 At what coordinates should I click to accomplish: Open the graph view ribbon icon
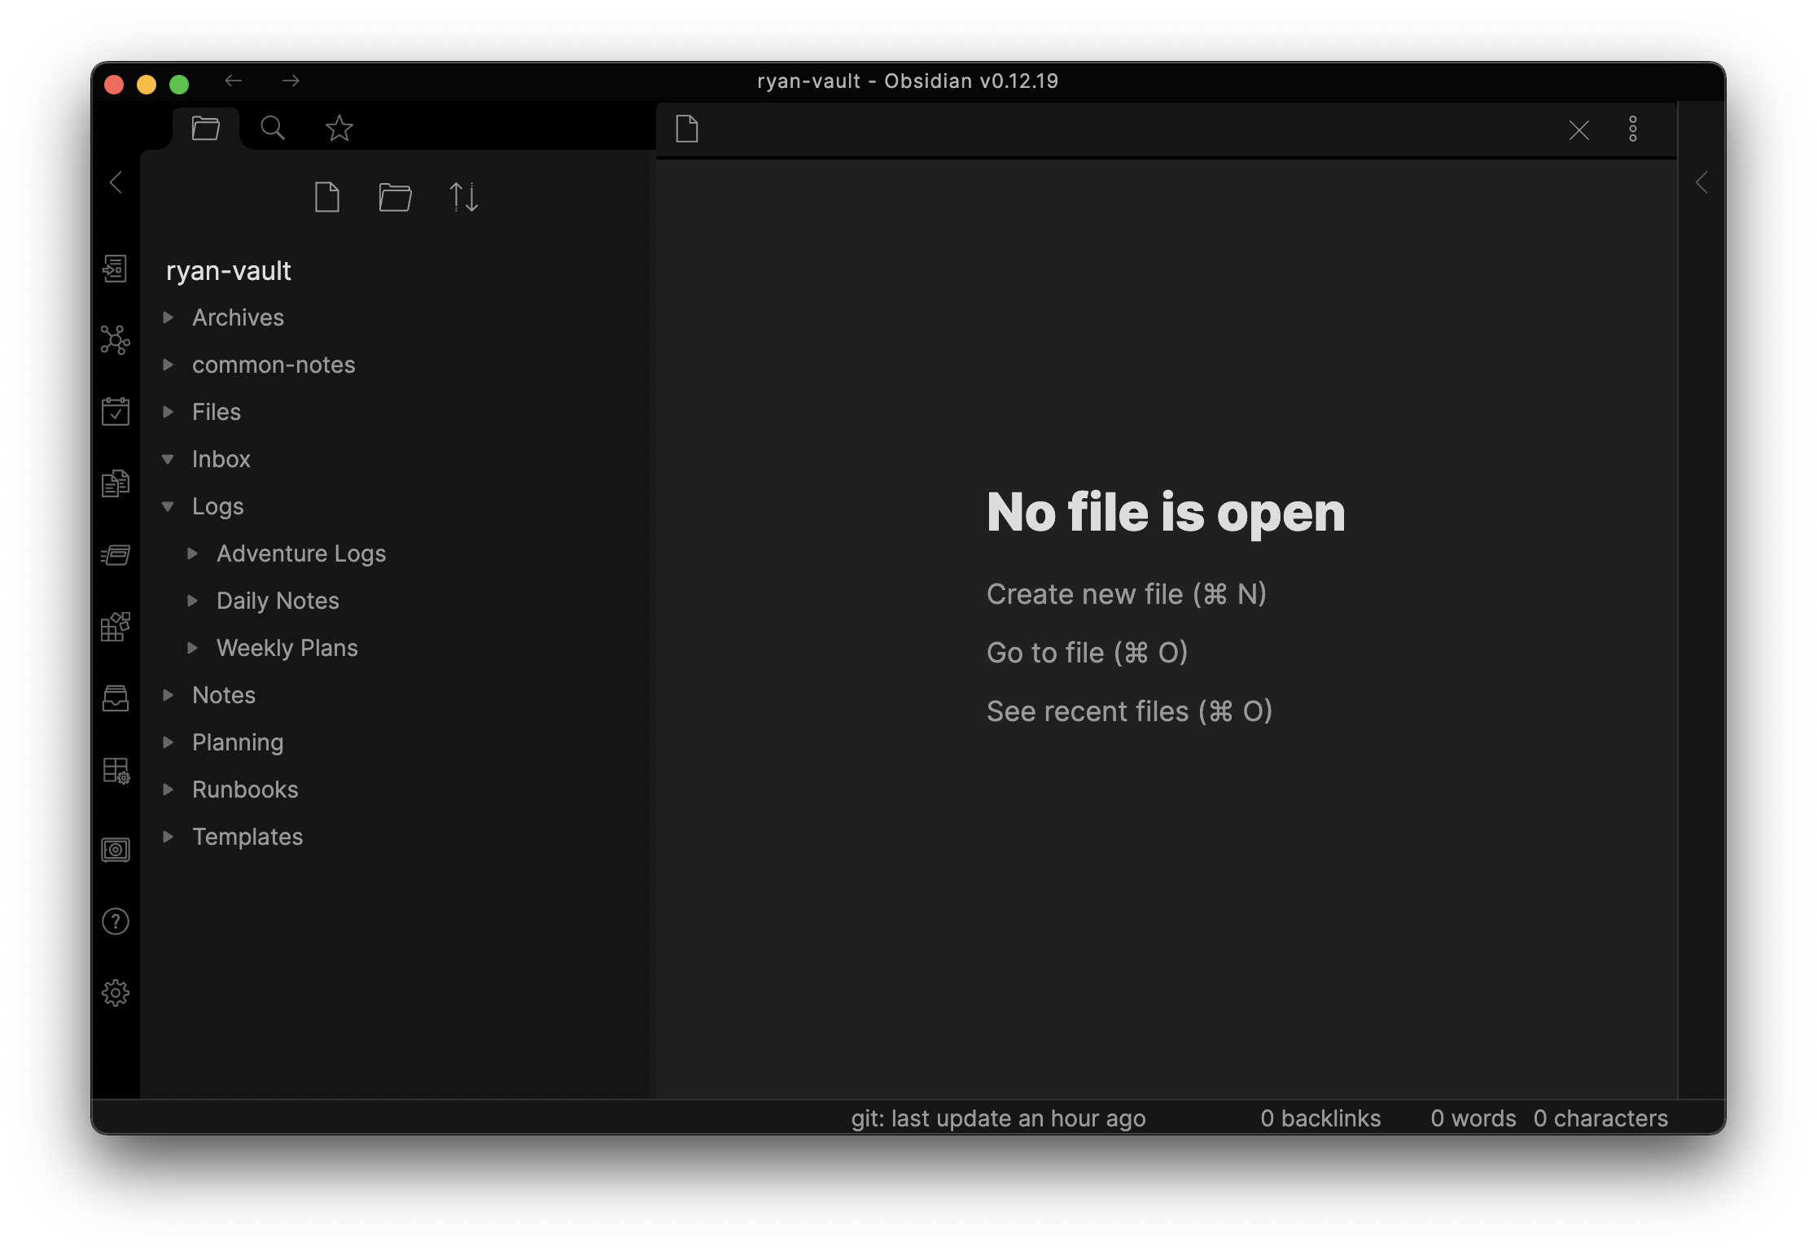coord(115,340)
